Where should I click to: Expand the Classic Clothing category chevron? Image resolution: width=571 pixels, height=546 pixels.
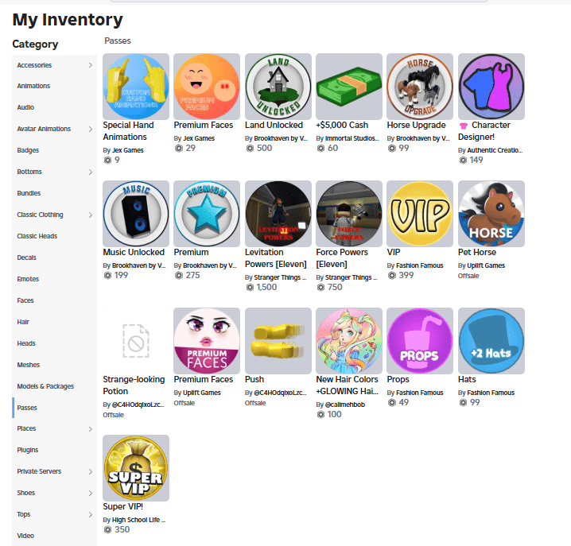click(91, 215)
